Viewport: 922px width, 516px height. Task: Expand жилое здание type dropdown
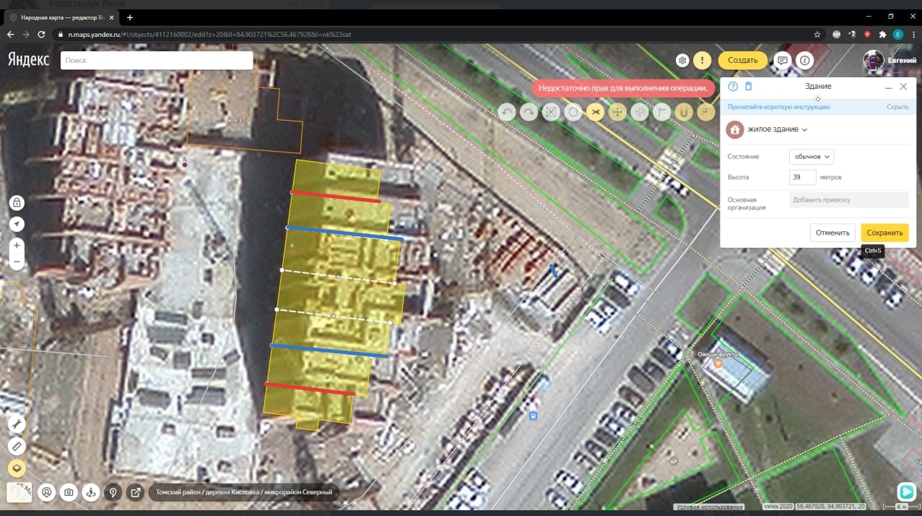[x=777, y=129]
